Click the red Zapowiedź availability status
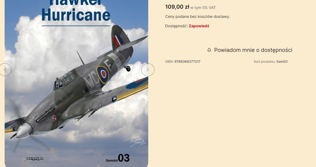This screenshot has height=167, width=316. click(x=199, y=26)
